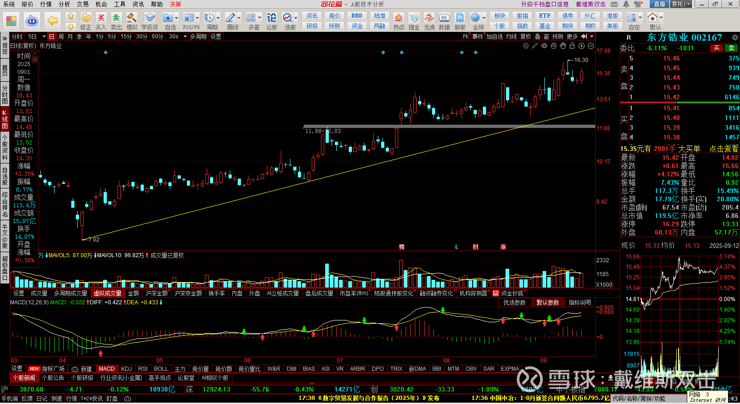Open the 自选 watchlist dropdown arrow
The image size is (740, 404).
pos(176,18)
